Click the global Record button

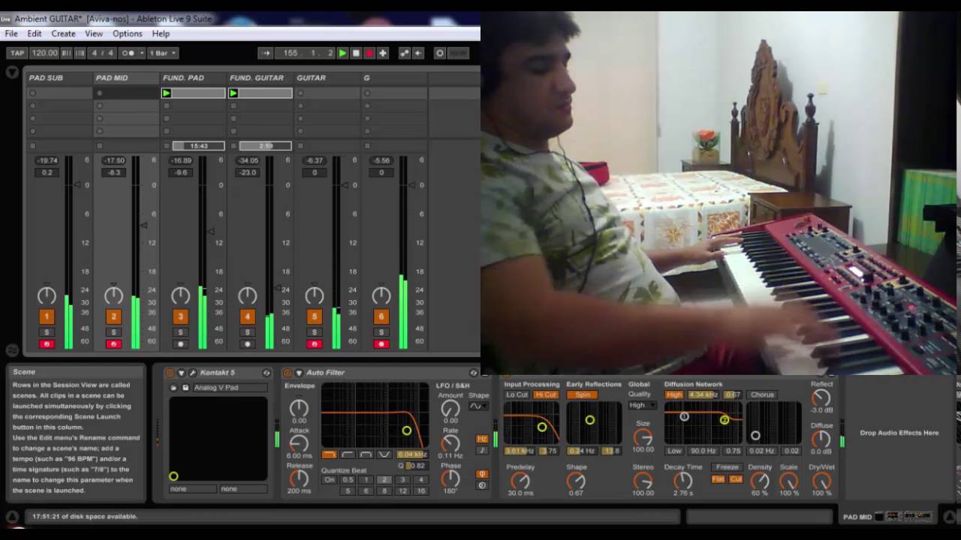point(369,53)
